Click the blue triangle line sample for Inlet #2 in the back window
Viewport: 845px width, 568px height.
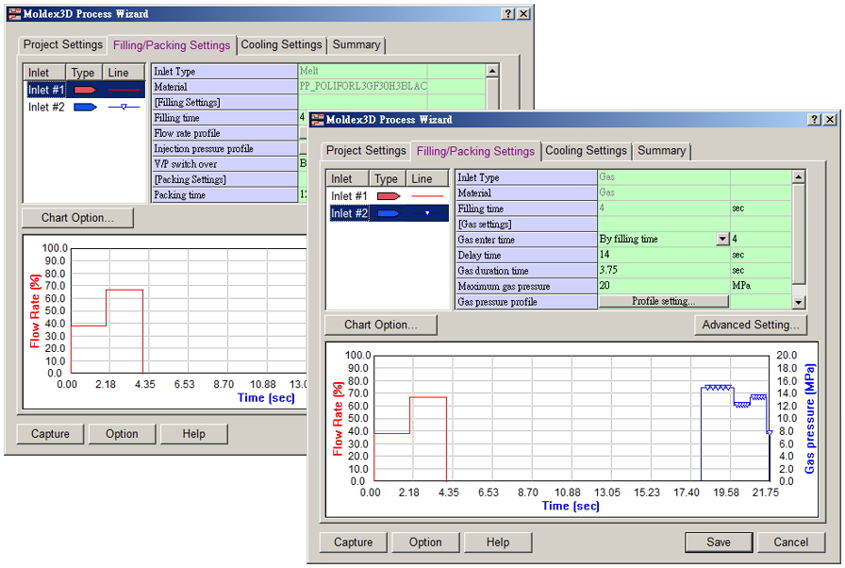coord(124,108)
